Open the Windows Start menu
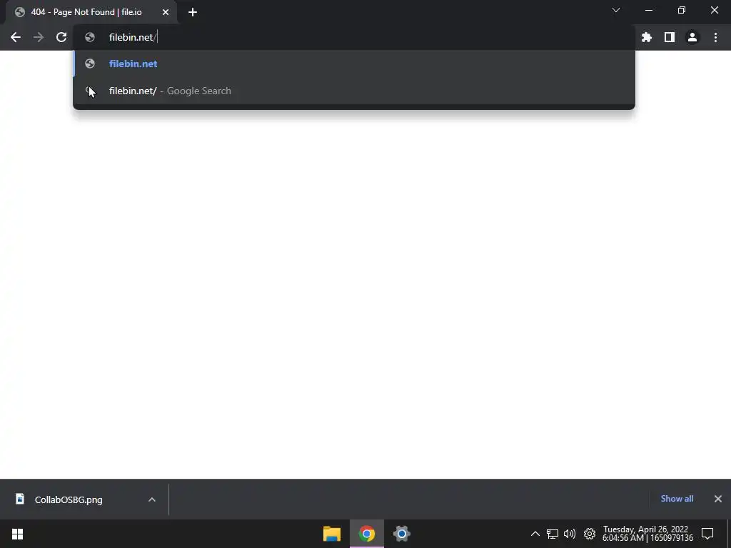The height and width of the screenshot is (548, 731). click(17, 534)
